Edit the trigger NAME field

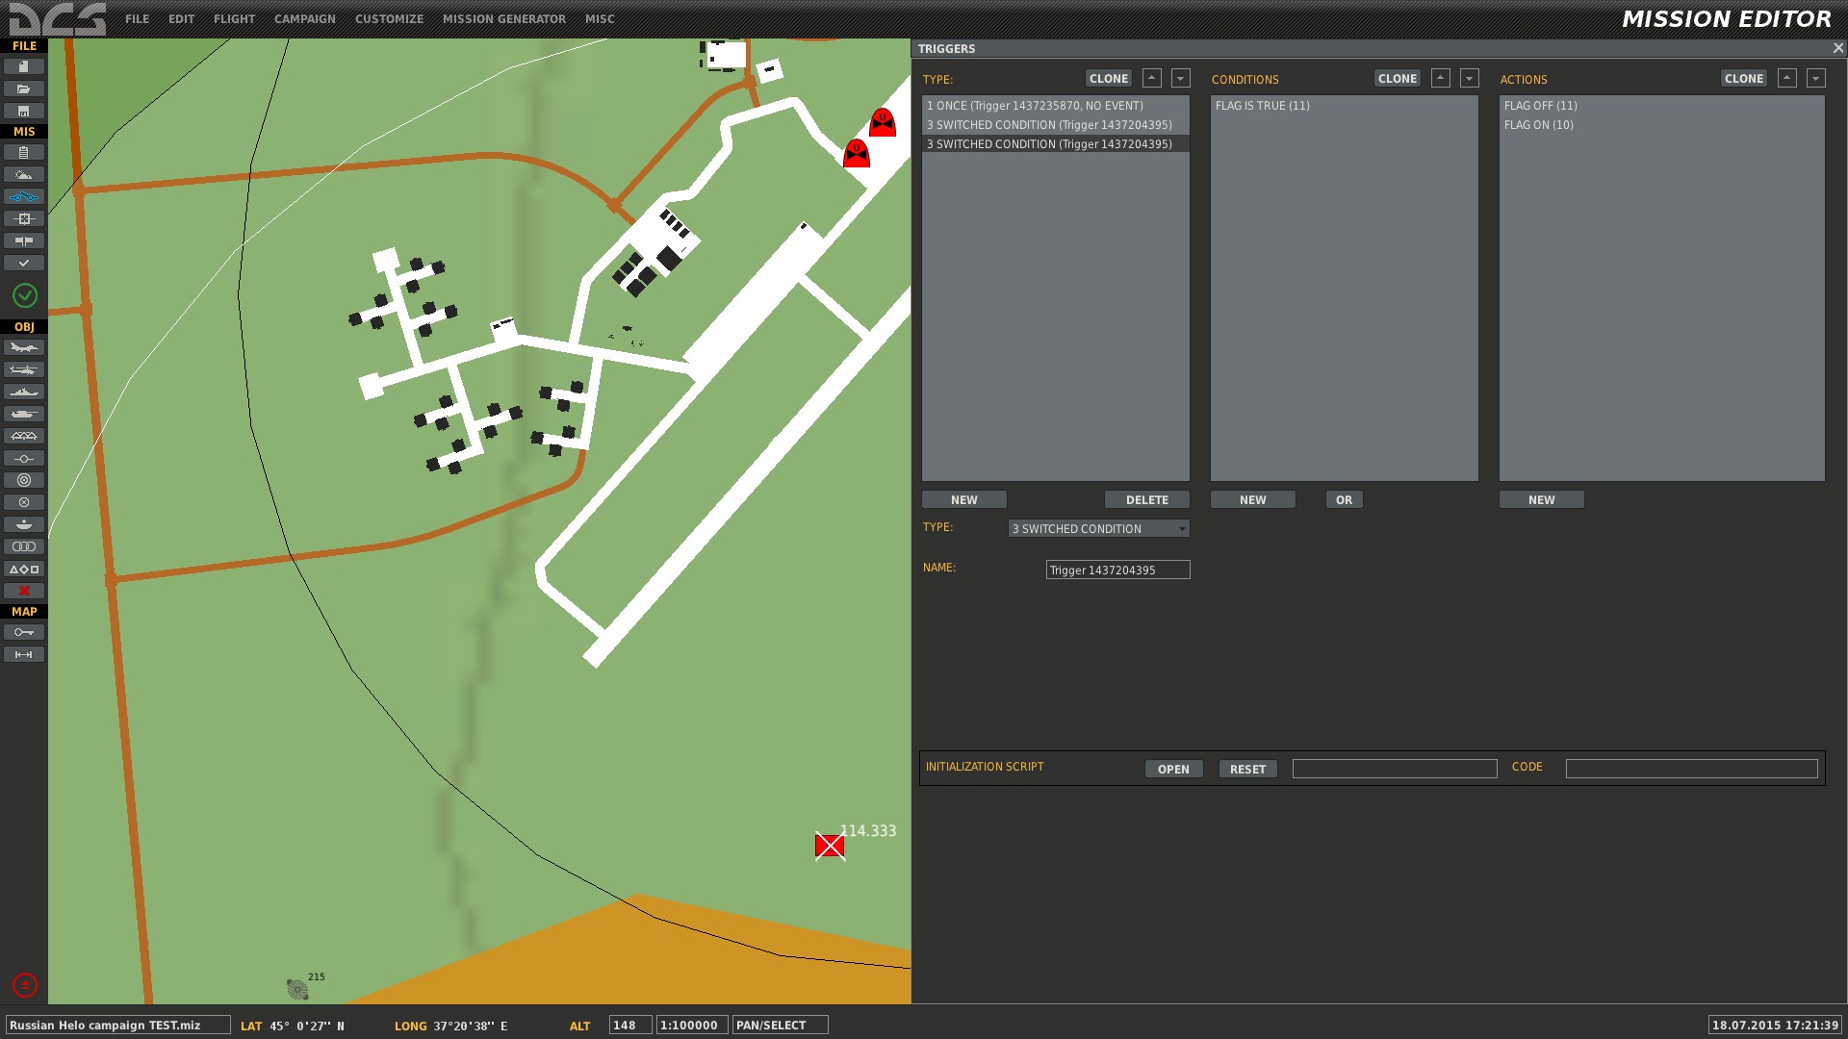[1118, 570]
